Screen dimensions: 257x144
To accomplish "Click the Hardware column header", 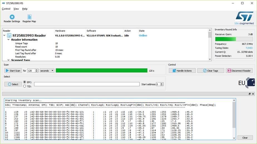I will tap(60, 31).
